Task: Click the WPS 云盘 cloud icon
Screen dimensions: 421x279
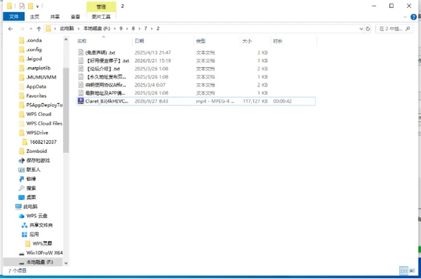Action: click(x=21, y=216)
